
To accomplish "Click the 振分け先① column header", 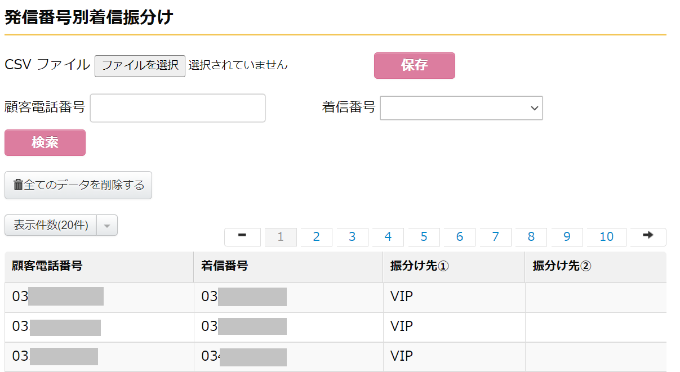I will [x=419, y=266].
